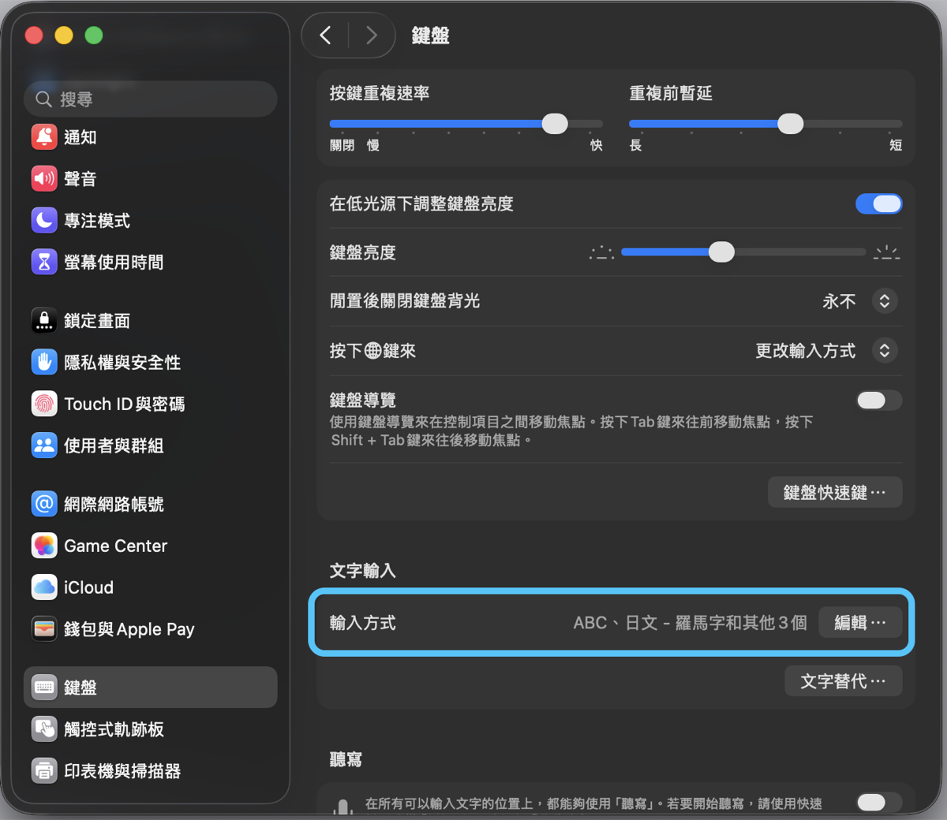Adjust the 重複前暫延 slider knob
947x820 pixels.
pos(790,124)
